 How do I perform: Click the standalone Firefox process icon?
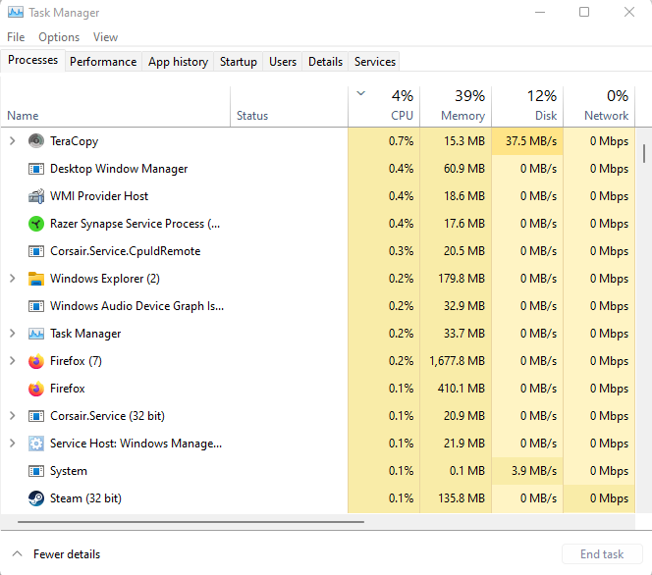click(36, 389)
